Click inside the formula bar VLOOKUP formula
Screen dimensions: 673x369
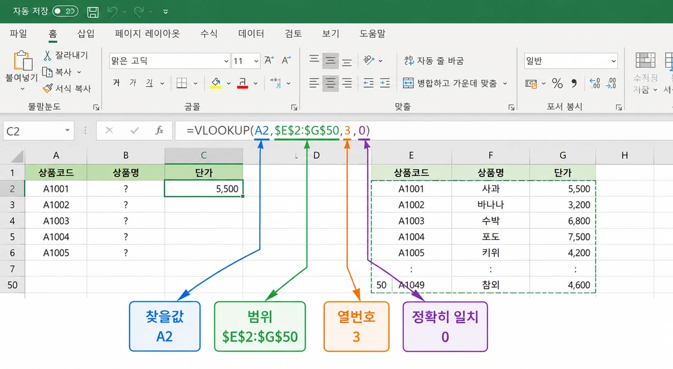278,131
